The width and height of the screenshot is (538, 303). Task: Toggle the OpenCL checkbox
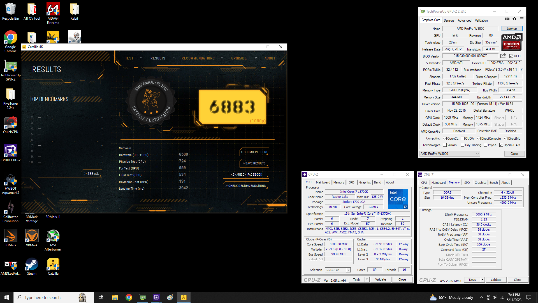pos(445,139)
